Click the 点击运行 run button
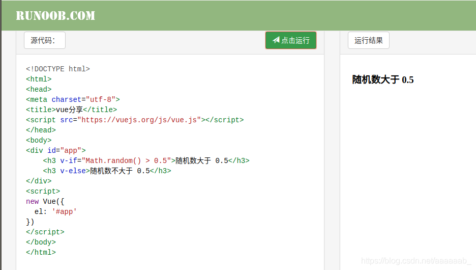476x270 pixels. point(291,40)
